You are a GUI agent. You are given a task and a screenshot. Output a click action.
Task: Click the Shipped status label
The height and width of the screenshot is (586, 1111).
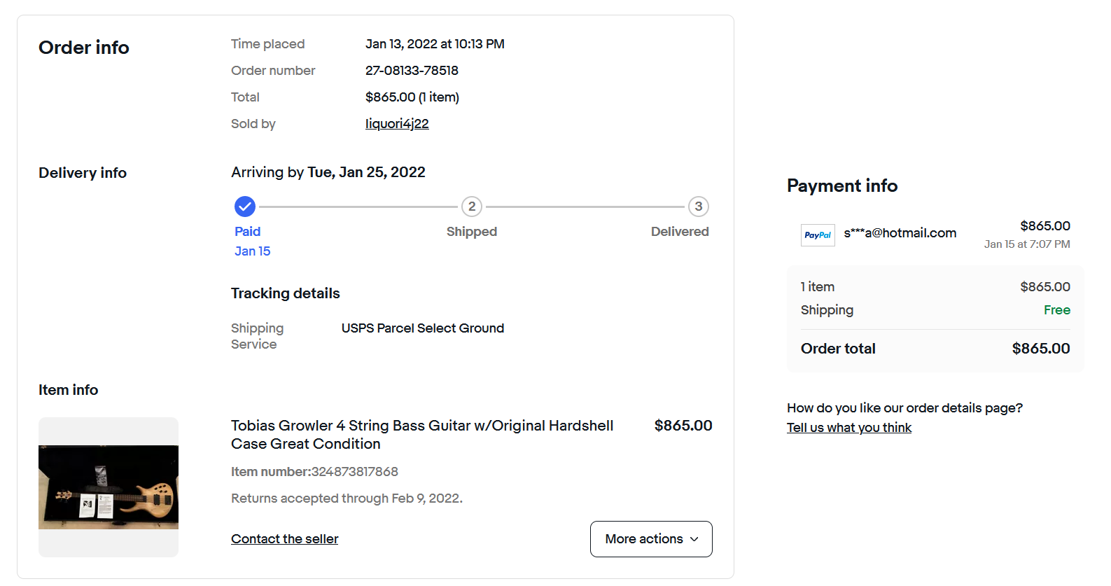pos(472,232)
